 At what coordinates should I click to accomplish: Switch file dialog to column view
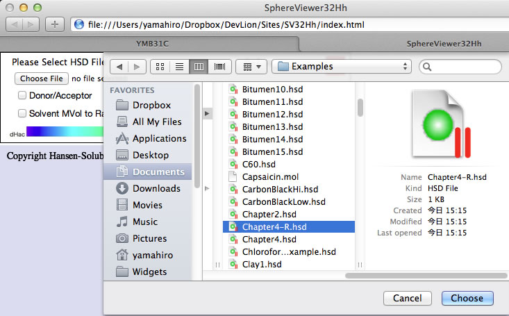pyautogui.click(x=199, y=67)
